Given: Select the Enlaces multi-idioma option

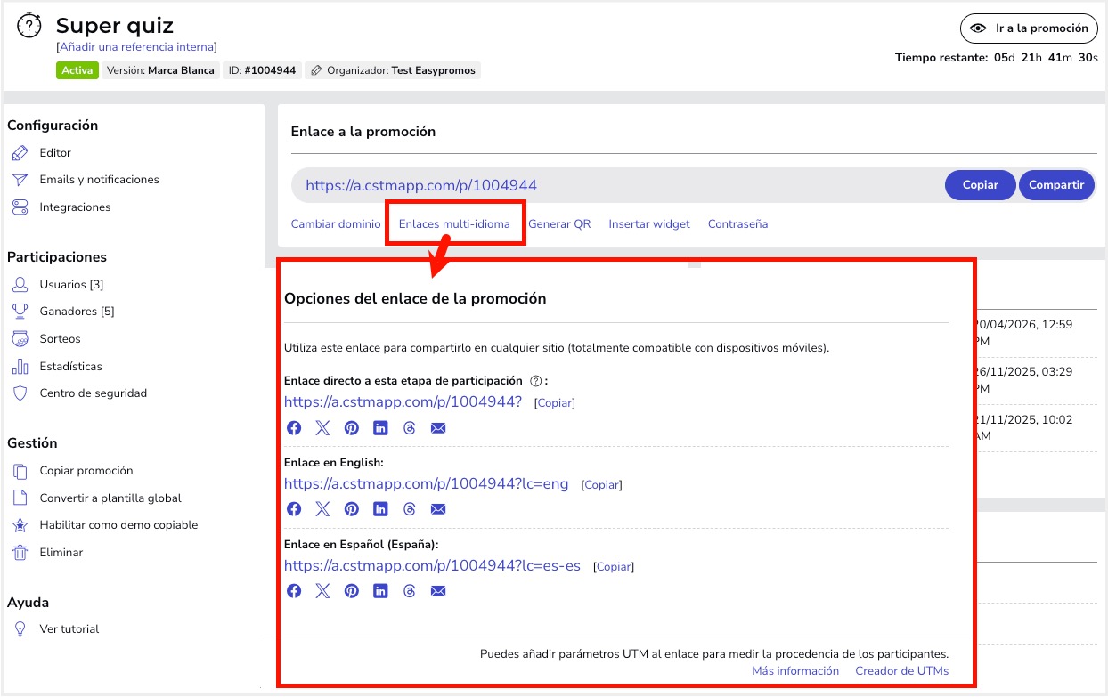Looking at the screenshot, I should click(x=454, y=224).
